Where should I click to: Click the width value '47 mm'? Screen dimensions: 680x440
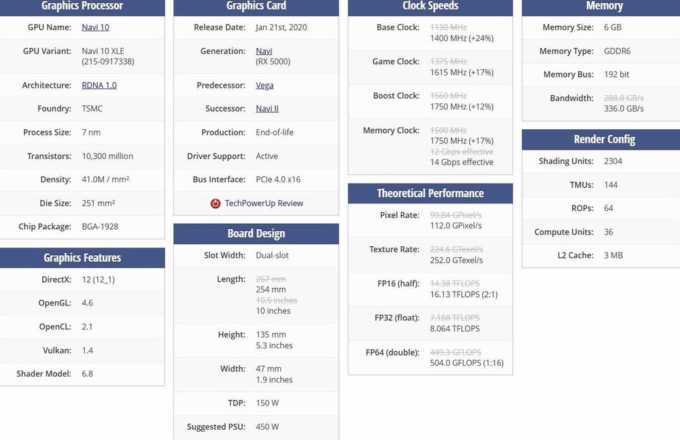coord(269,369)
